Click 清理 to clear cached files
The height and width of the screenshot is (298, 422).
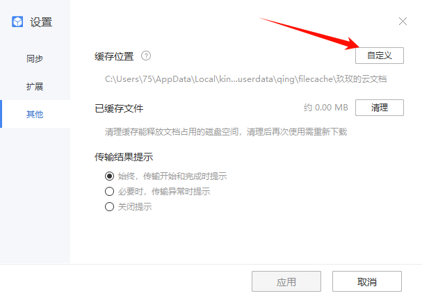pyautogui.click(x=380, y=108)
